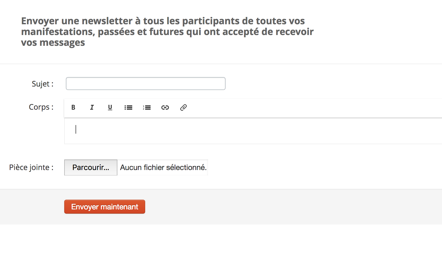This screenshot has width=442, height=256.
Task: Click the "vos messages" line of the heading
Action: (x=53, y=43)
